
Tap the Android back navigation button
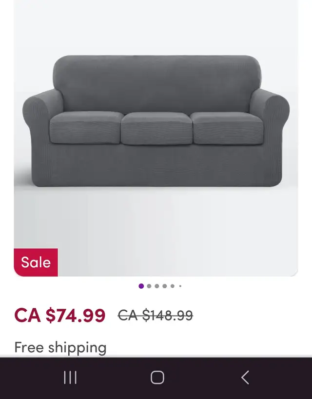[x=245, y=378]
